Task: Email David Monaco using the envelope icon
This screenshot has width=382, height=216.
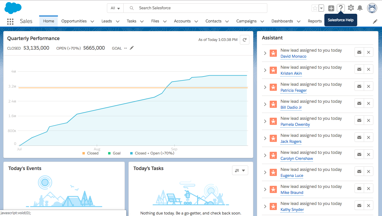Action: coord(359,52)
